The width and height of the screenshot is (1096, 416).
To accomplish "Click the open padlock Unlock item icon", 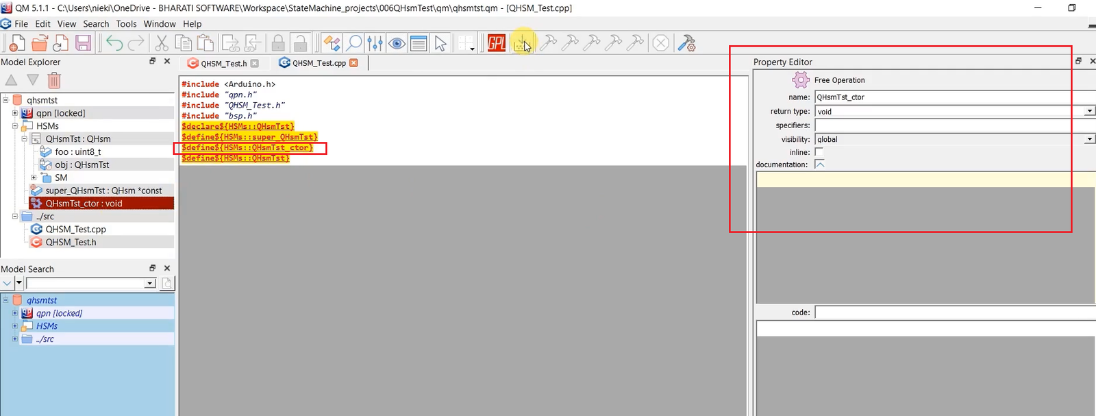I will pos(299,43).
